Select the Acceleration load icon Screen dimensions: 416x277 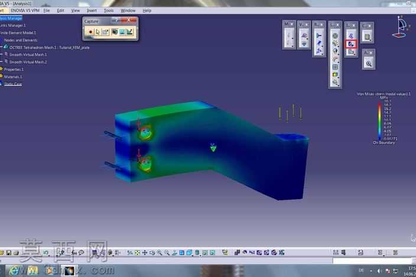335,51
